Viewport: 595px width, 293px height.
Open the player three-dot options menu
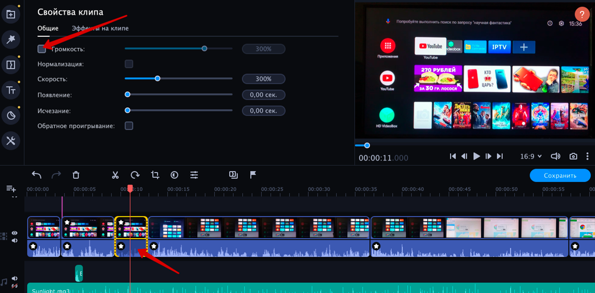(588, 156)
